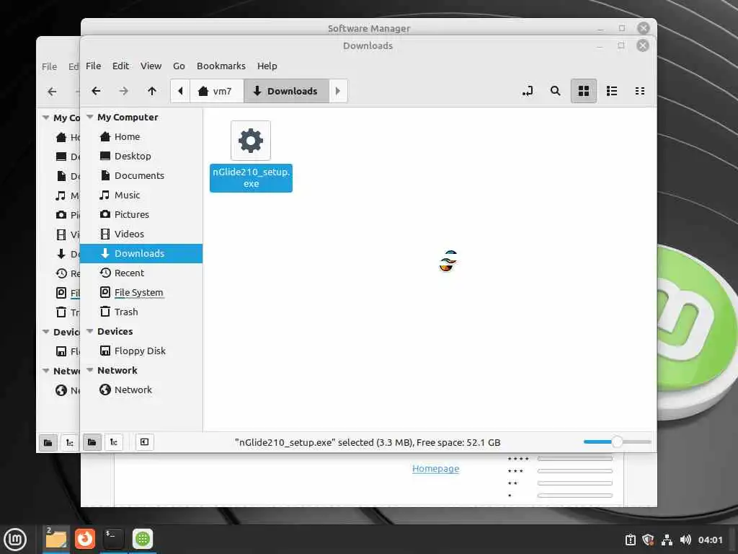The image size is (738, 554).
Task: Show tree button in rear file window
Action: click(70, 442)
